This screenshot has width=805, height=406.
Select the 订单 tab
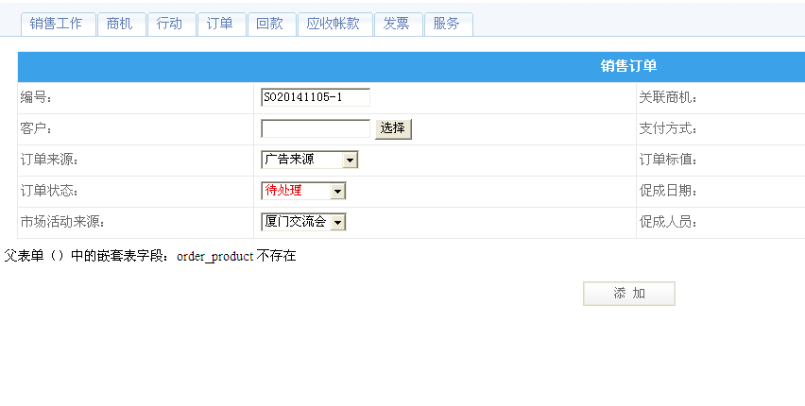(221, 25)
